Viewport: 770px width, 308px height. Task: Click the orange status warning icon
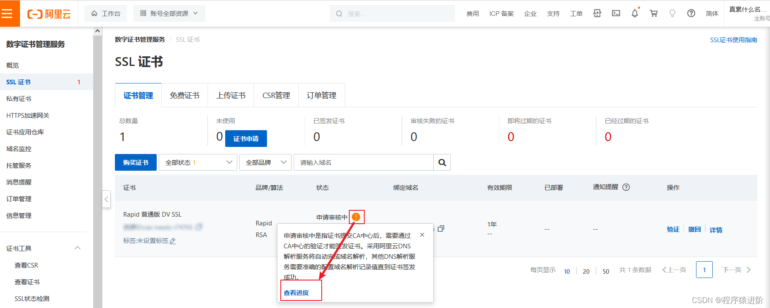tap(356, 217)
